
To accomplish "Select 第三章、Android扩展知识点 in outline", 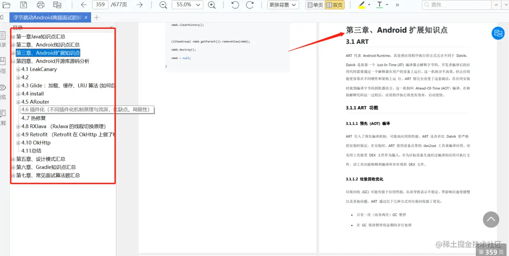I will [48, 53].
